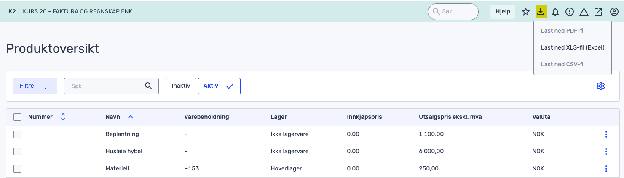Click the Husleie hybel product name

coord(124,152)
